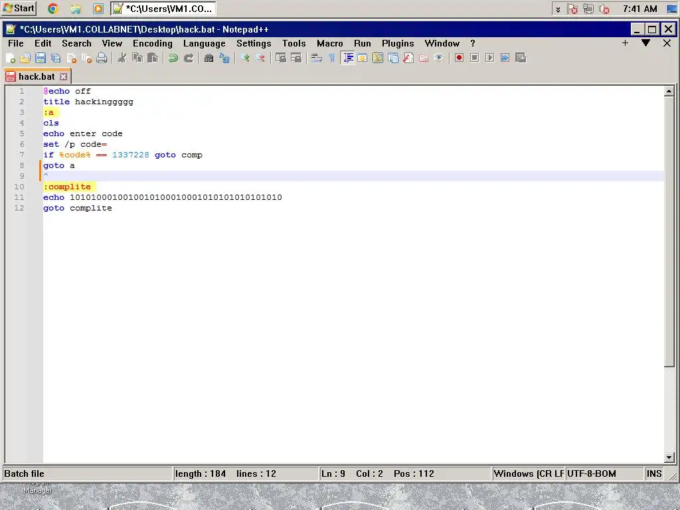
Task: Open Chrome from the taskbar
Action: click(53, 8)
